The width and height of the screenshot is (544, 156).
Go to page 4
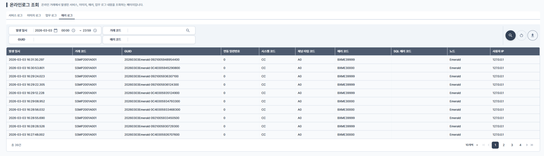point(520,145)
